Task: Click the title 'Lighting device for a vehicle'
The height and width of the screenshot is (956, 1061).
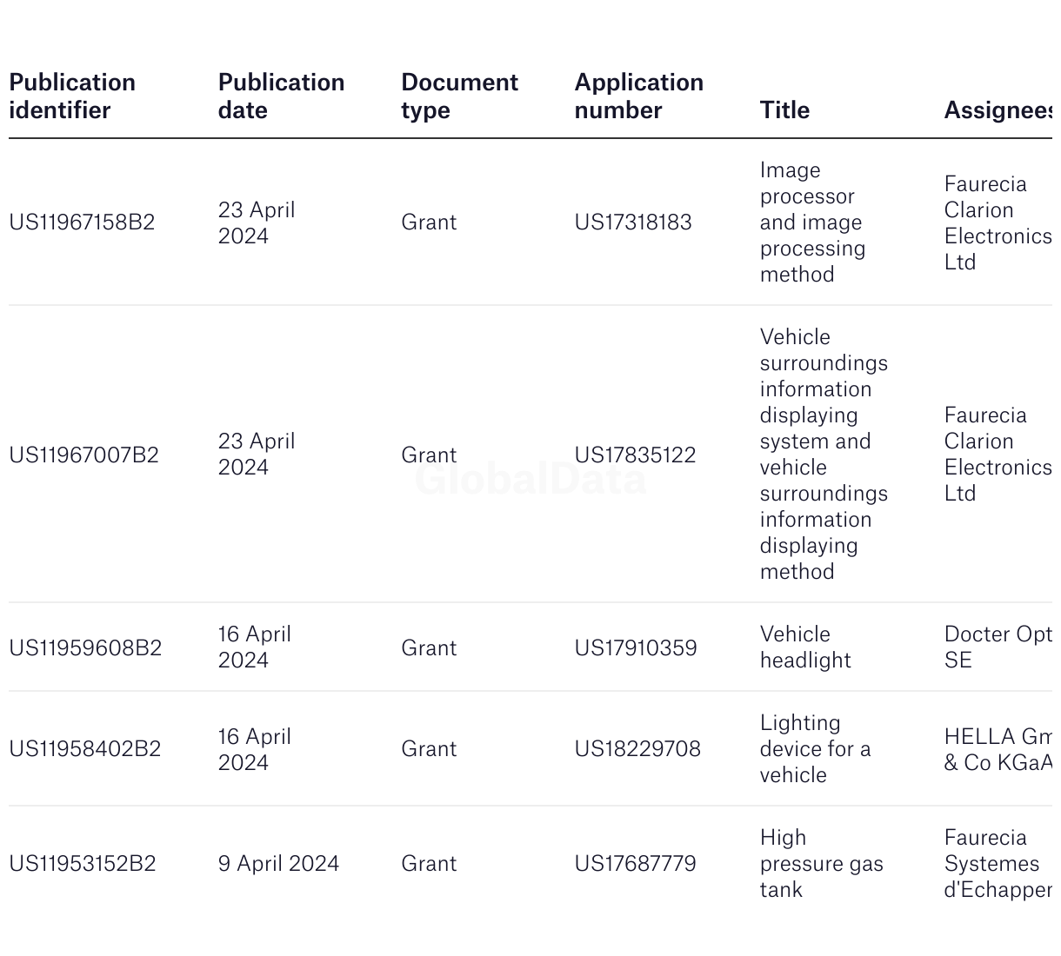Action: 815,749
